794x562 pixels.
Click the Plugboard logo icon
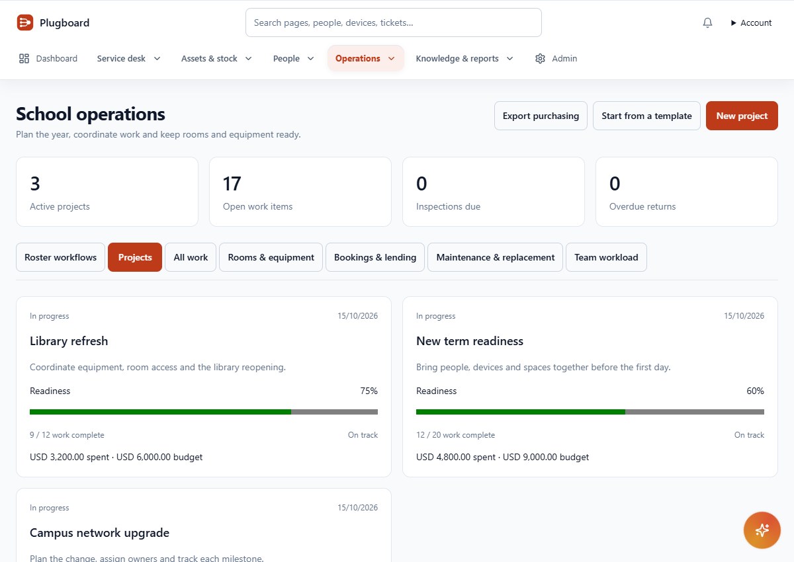coord(25,22)
